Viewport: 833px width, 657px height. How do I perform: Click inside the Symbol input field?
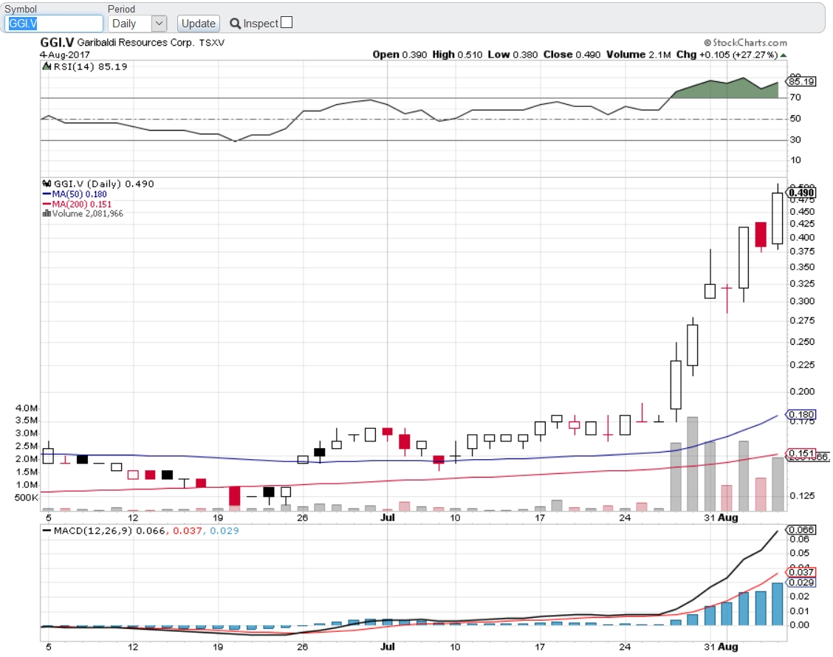click(55, 24)
